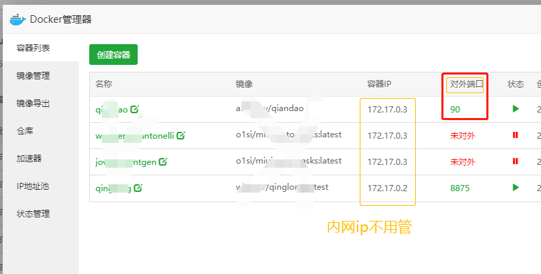
Task: Select the 加速器 sidebar tab
Action: point(29,158)
